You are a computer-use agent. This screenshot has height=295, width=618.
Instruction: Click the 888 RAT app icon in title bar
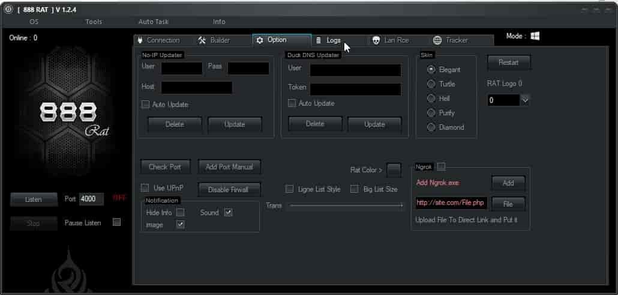coord(8,10)
